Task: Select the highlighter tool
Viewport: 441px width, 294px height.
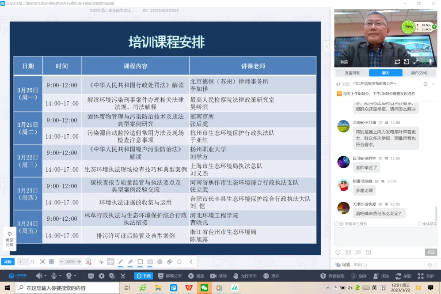Action: pyautogui.click(x=130, y=262)
